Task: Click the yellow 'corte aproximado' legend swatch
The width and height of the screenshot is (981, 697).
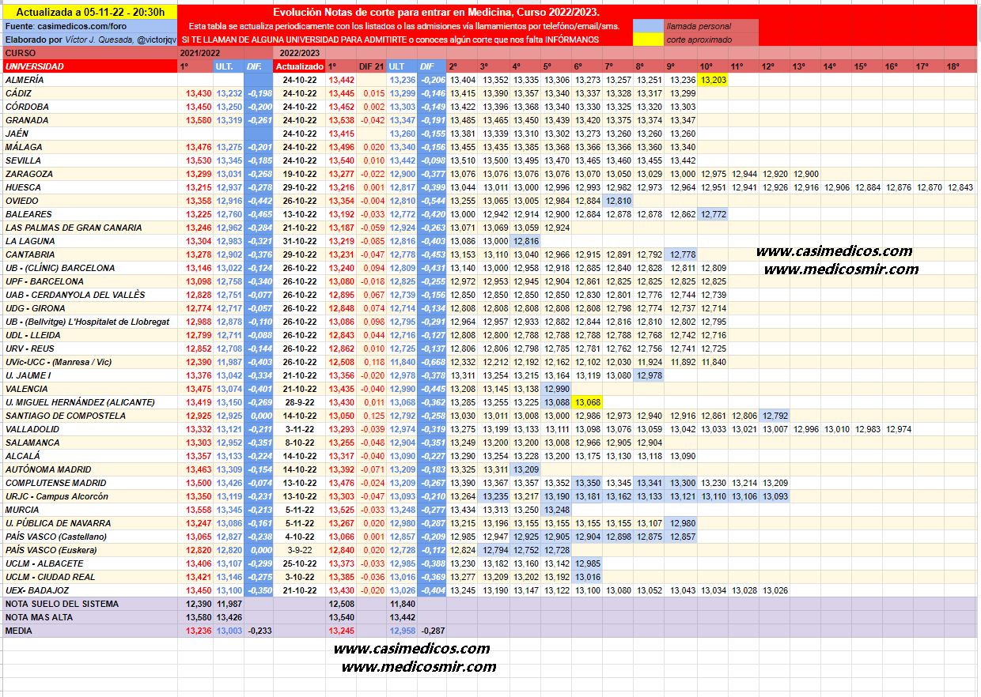Action: point(648,40)
